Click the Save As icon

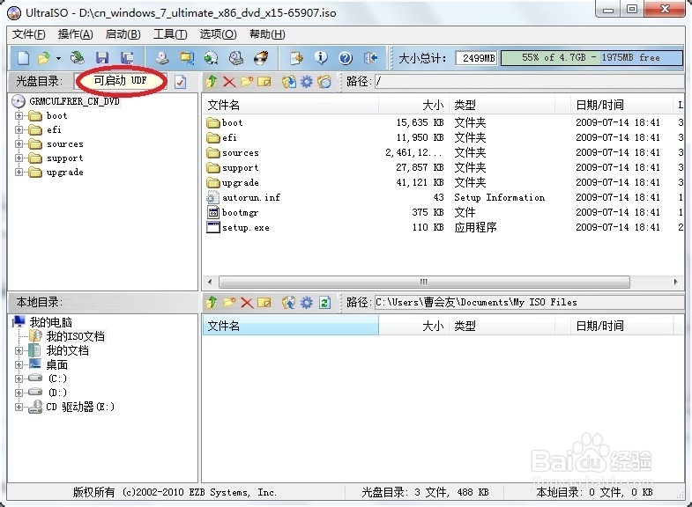[127, 58]
